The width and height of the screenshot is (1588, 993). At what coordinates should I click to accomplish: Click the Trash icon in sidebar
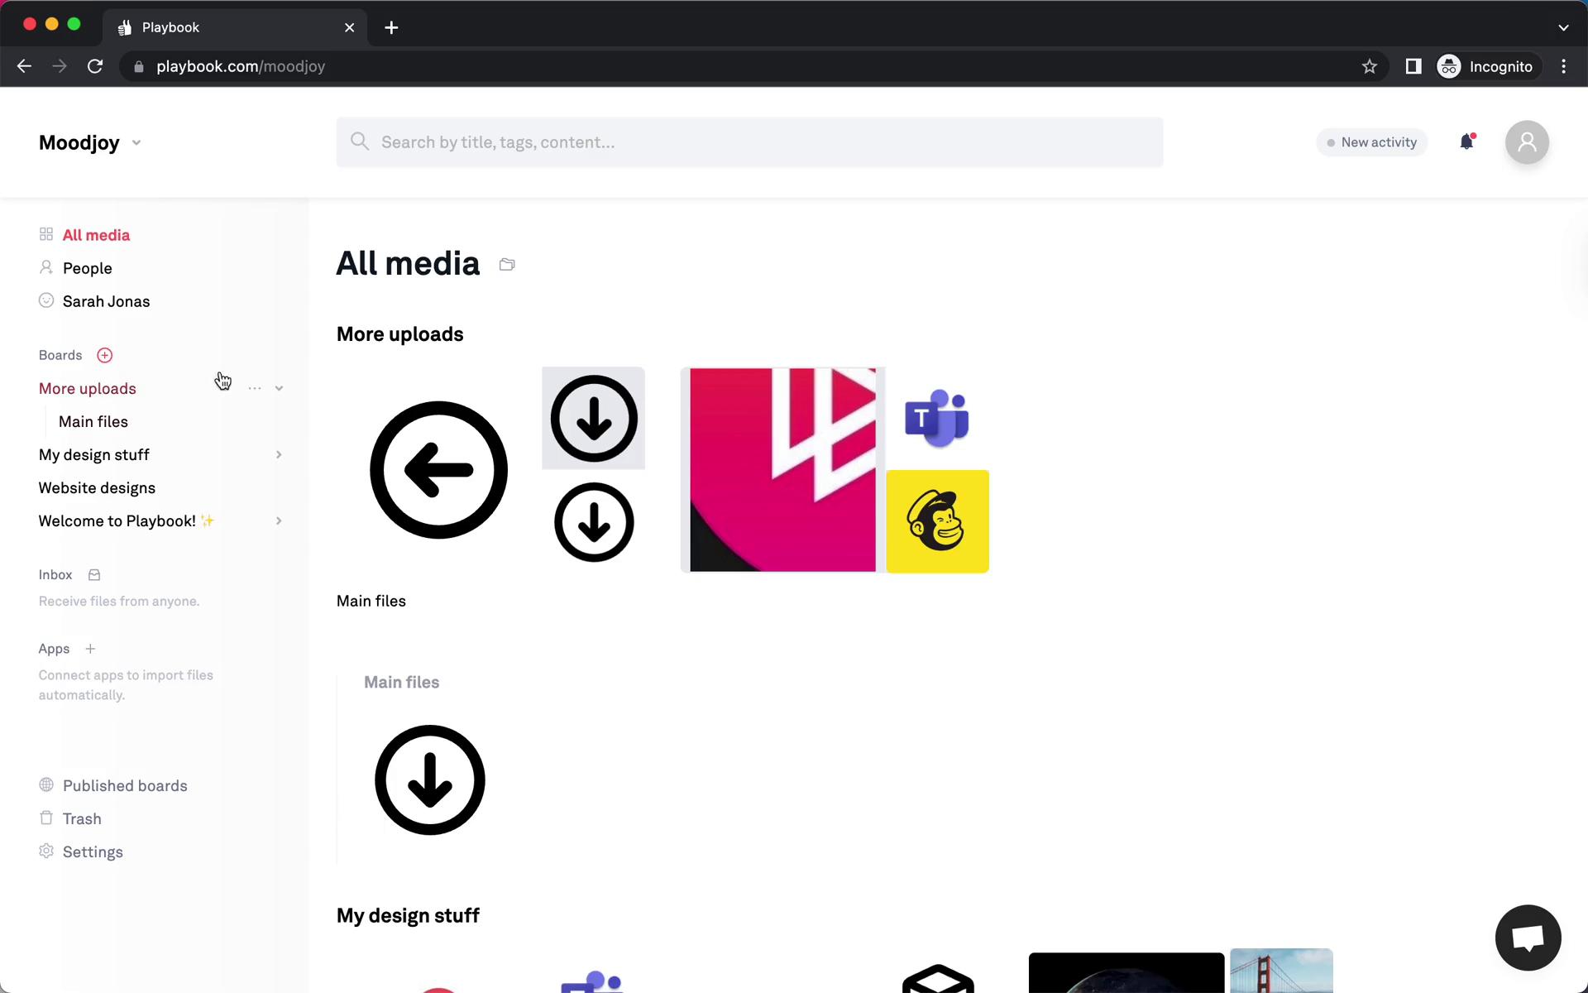pyautogui.click(x=45, y=818)
